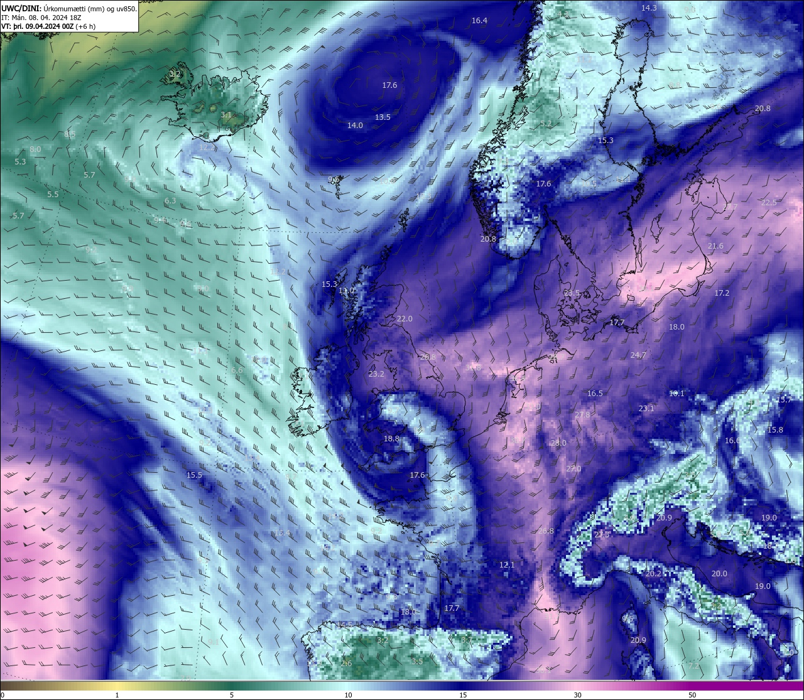Click the '30' tick label on color scale
804x700 pixels.
(577, 695)
